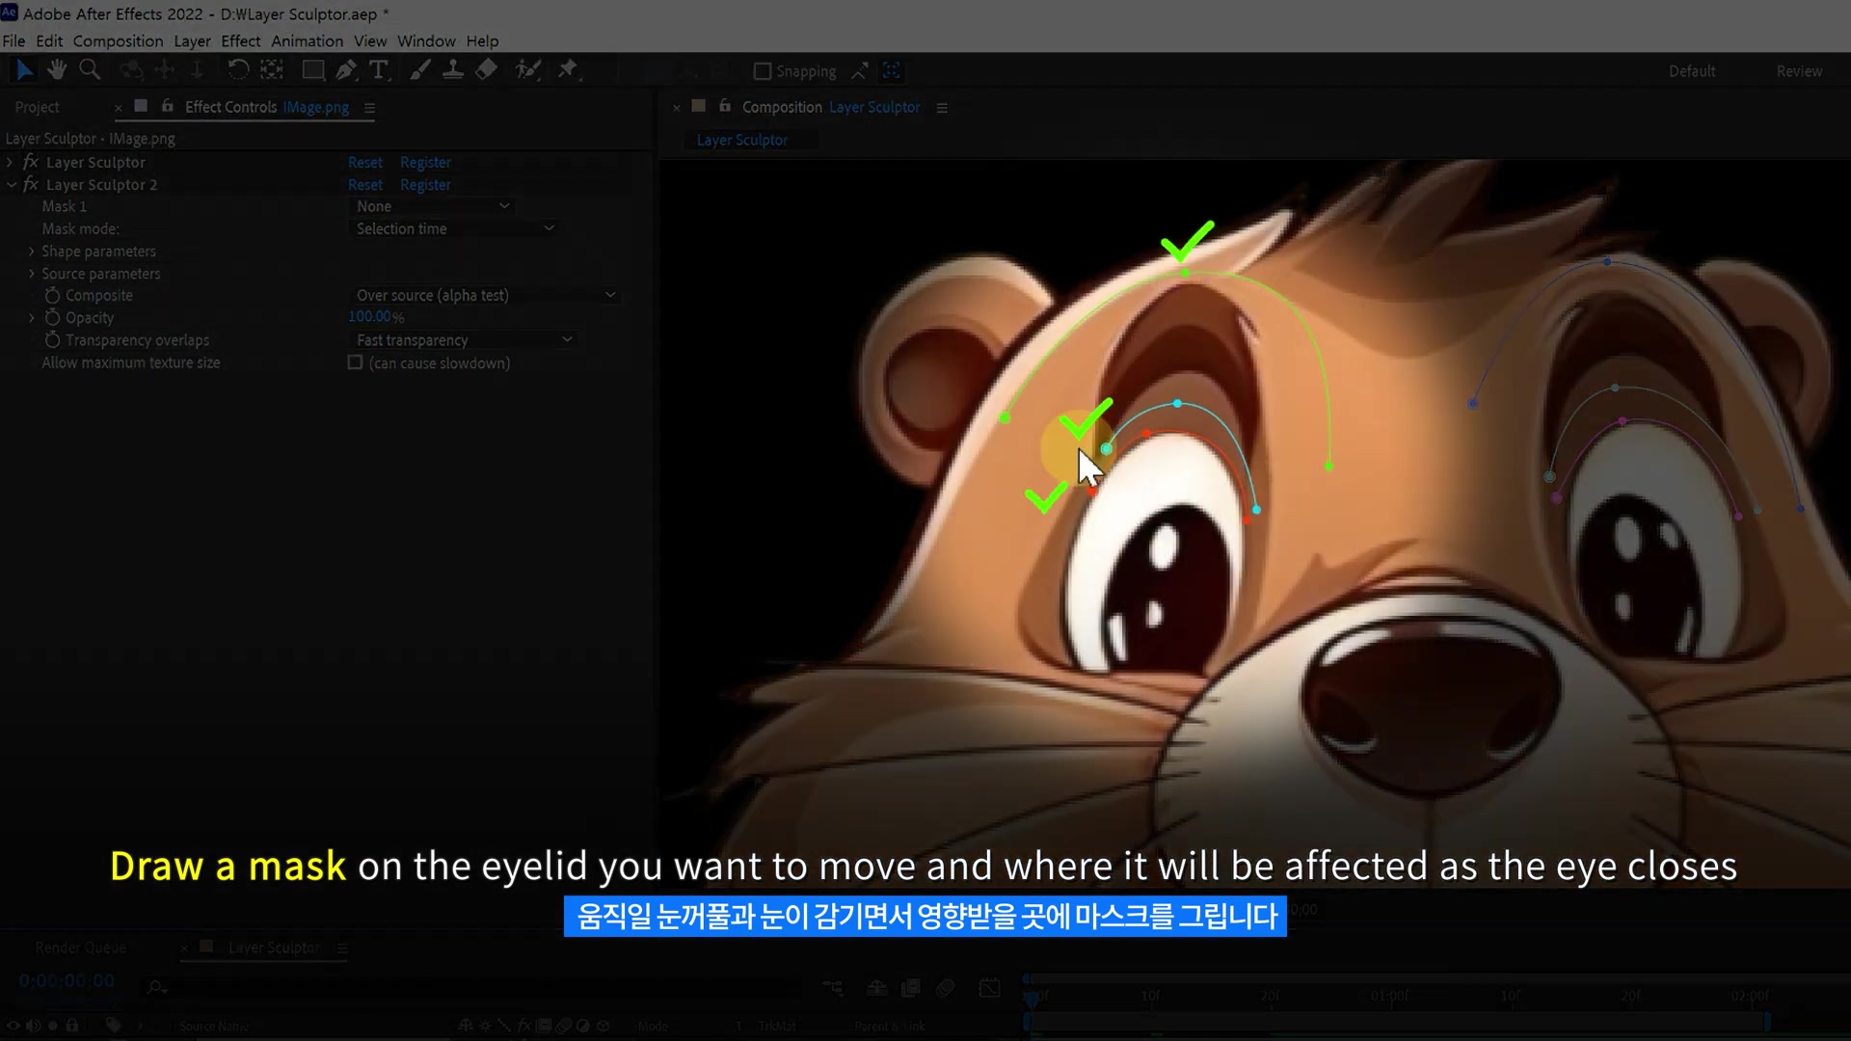This screenshot has width=1851, height=1041.
Task: Select the Zoom magnifier tool
Action: click(x=90, y=69)
